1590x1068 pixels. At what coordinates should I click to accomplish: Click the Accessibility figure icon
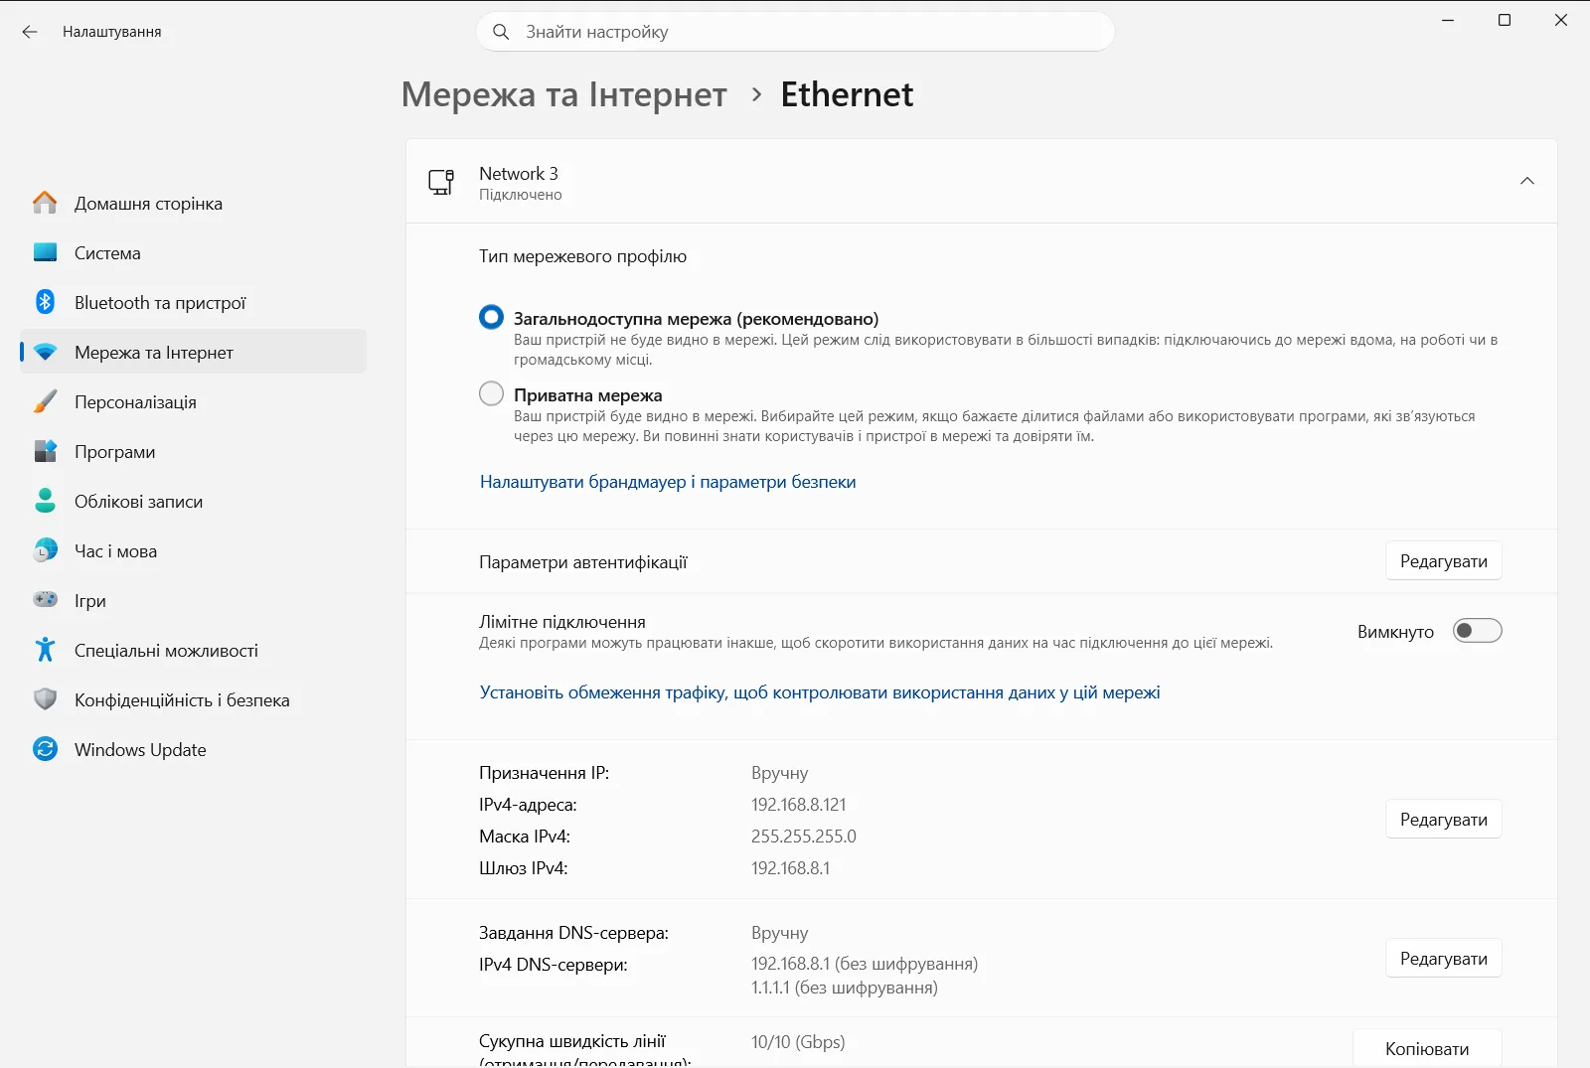[45, 650]
